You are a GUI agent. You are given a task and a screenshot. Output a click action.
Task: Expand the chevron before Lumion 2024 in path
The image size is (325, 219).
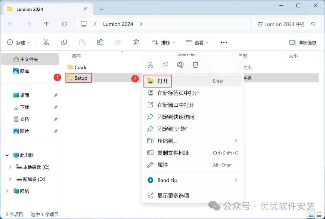(x=95, y=24)
